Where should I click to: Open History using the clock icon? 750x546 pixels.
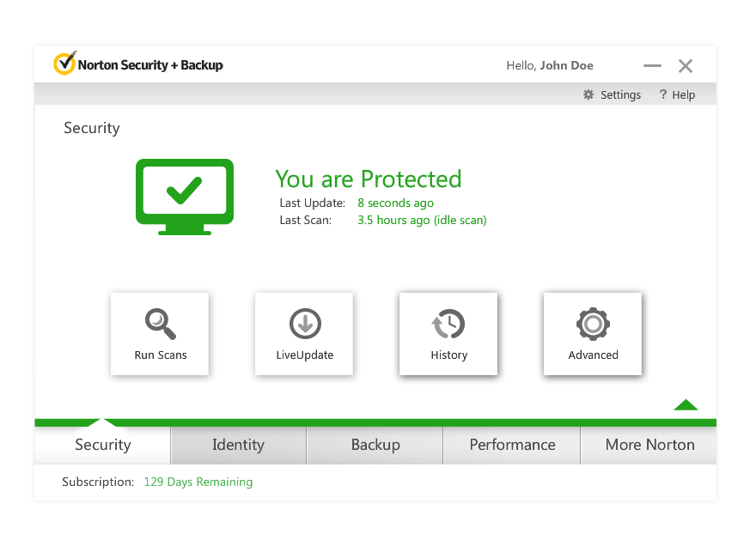click(x=448, y=325)
